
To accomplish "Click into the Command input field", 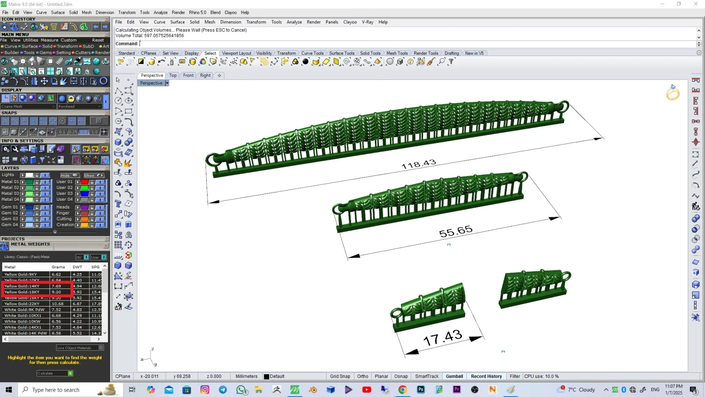I will (418, 44).
